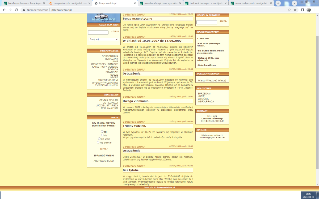Open a new tab with plus button

coord(278,3)
